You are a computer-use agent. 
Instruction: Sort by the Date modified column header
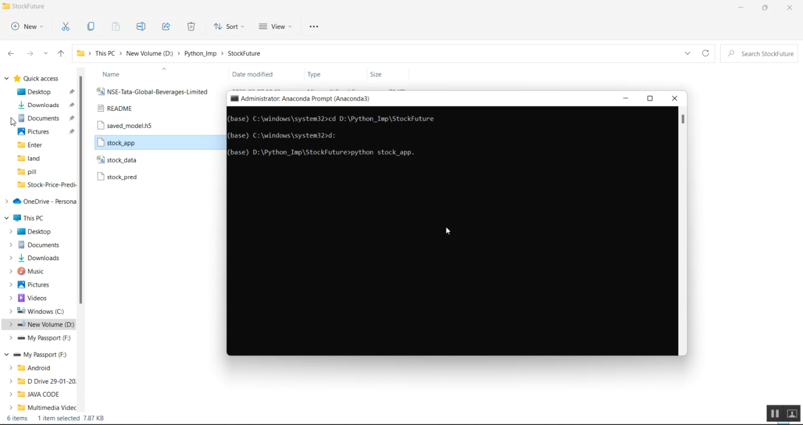tap(252, 74)
